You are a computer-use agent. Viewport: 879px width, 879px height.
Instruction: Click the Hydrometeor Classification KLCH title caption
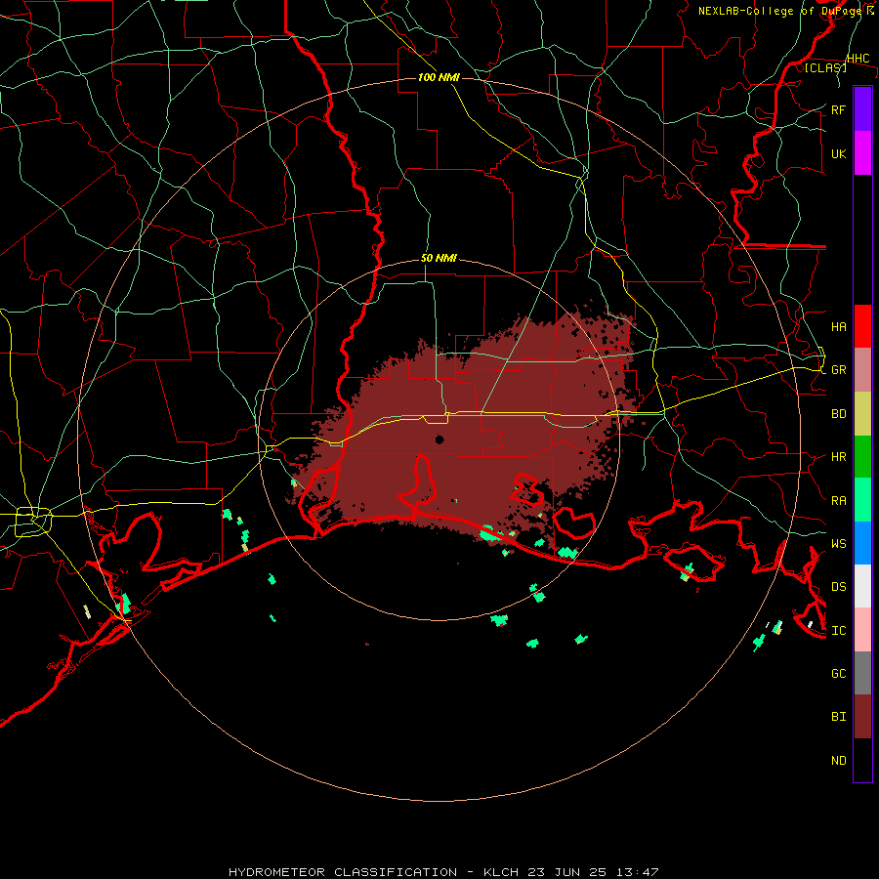coord(443,872)
